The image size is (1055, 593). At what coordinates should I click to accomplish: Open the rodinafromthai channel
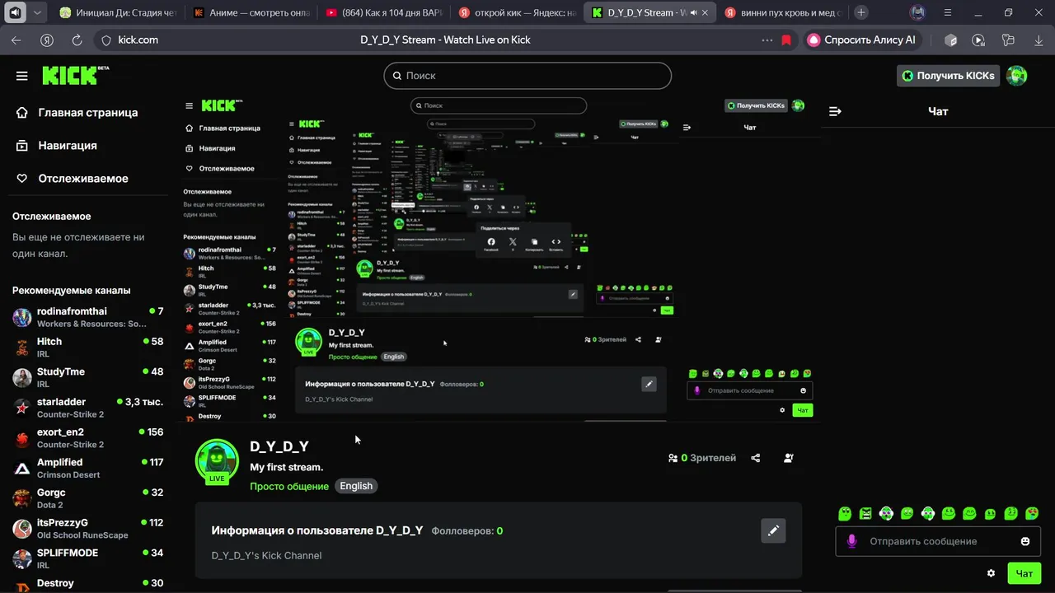tap(87, 317)
